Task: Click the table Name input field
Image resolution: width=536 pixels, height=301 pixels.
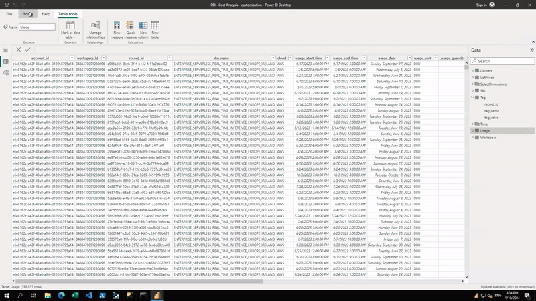Action: 37,27
